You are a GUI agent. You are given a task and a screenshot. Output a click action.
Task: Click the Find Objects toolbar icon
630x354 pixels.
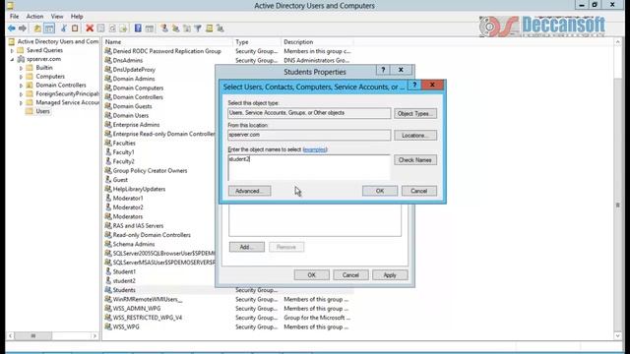coord(209,29)
